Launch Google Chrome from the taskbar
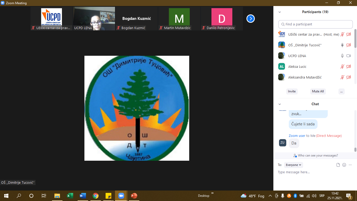 click(x=95, y=196)
